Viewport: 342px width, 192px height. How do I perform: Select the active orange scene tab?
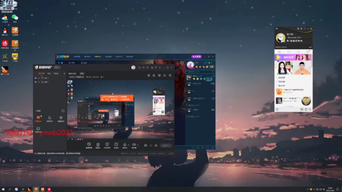41,73
